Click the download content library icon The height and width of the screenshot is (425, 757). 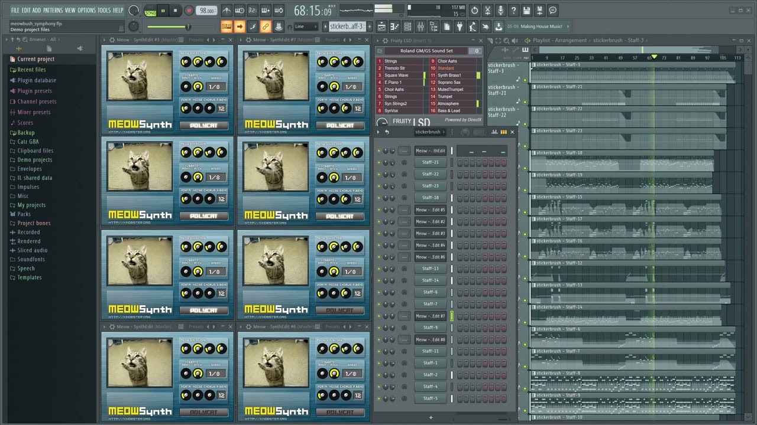[x=499, y=27]
